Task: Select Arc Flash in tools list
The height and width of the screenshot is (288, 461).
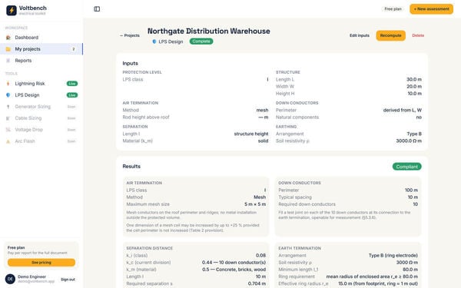Action: click(41, 141)
